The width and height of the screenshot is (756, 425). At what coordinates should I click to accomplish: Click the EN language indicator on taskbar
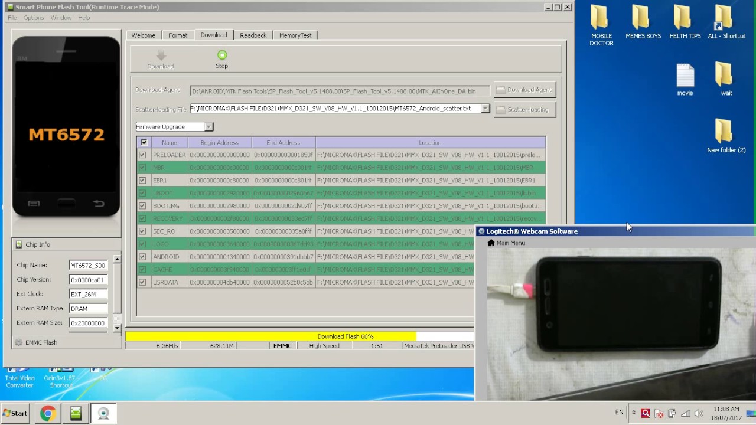(619, 413)
